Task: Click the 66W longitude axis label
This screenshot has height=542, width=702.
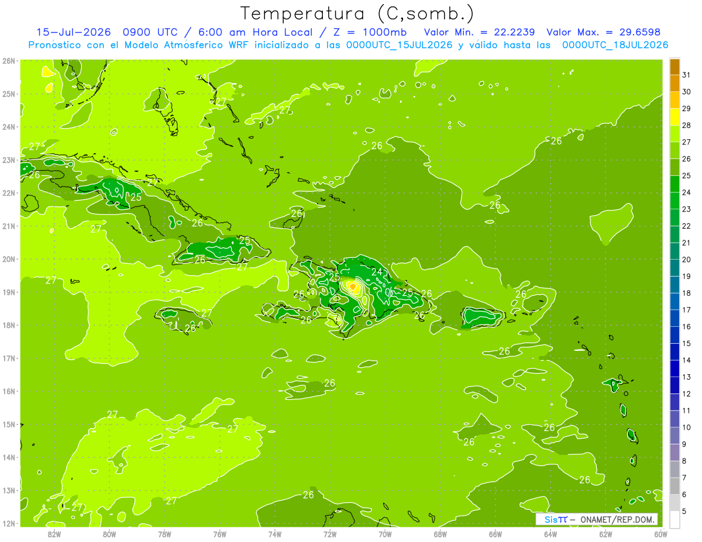Action: point(495,534)
